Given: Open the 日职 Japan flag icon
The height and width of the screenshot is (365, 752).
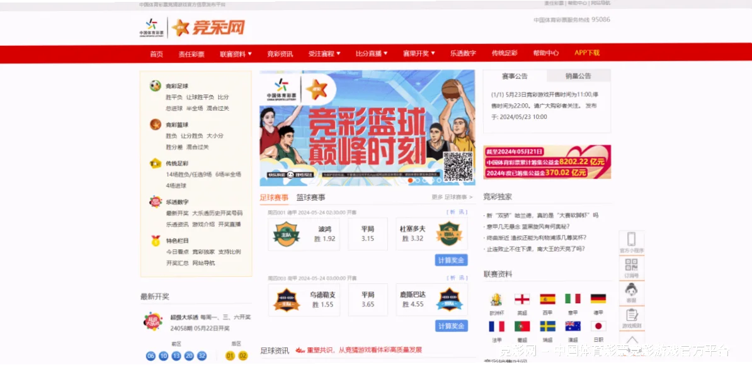Looking at the screenshot, I should (x=598, y=326).
